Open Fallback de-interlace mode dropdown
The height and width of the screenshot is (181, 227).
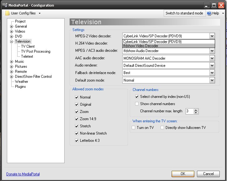click(212, 73)
